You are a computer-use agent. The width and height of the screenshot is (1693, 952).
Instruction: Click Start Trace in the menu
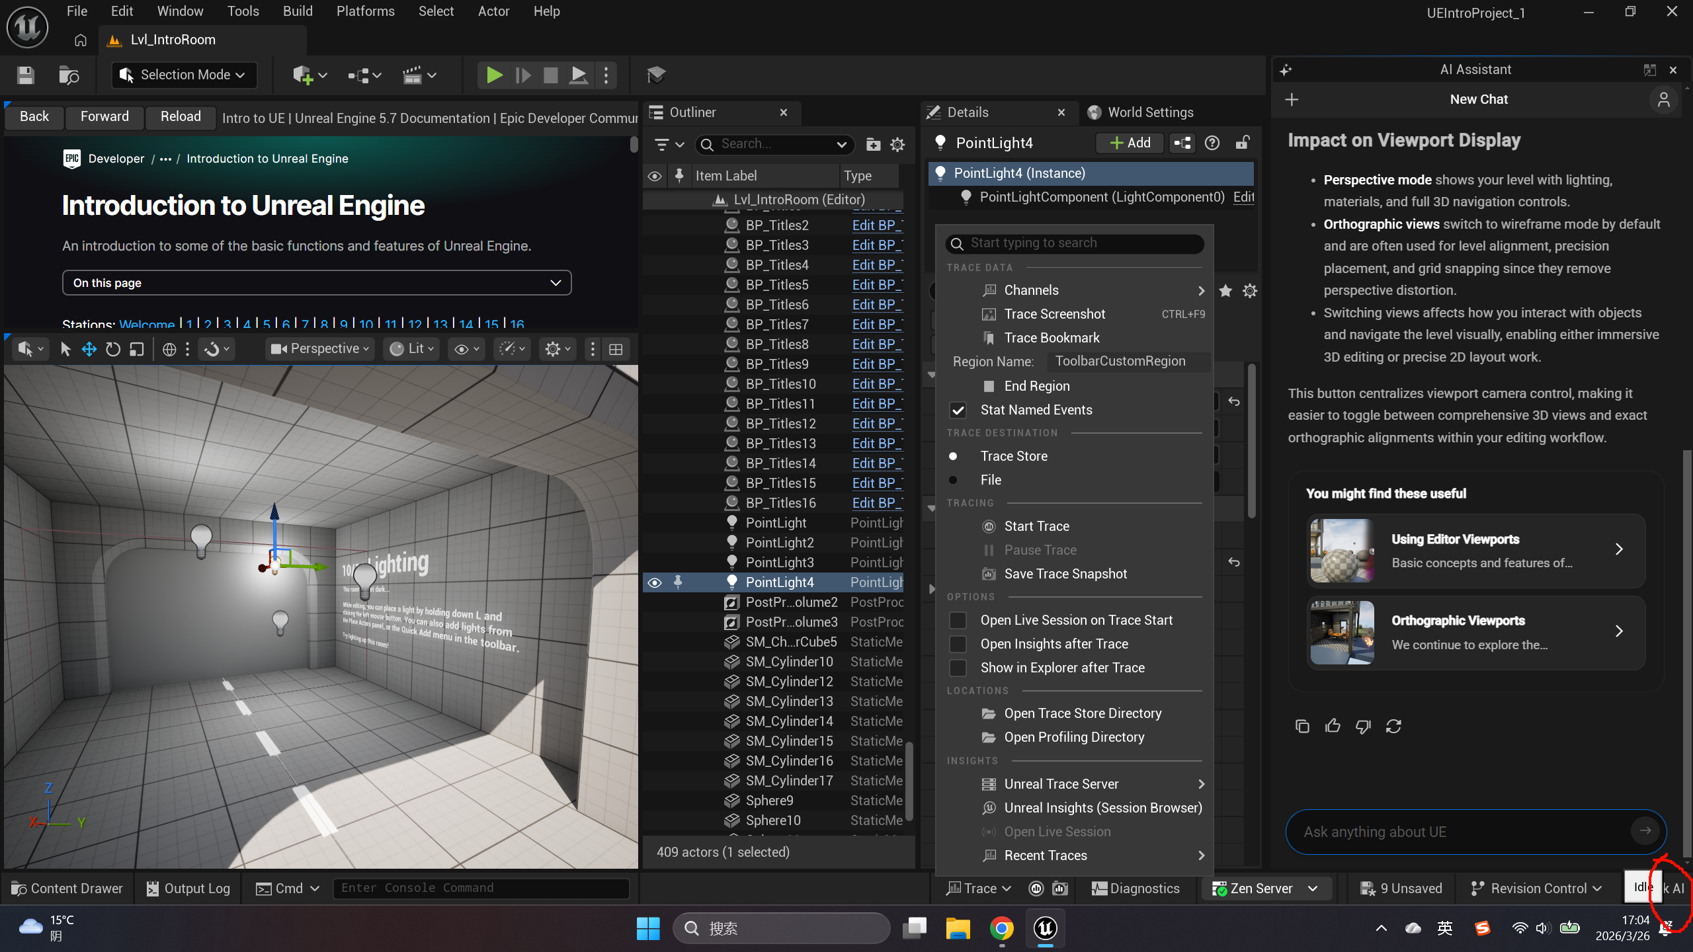1036,526
